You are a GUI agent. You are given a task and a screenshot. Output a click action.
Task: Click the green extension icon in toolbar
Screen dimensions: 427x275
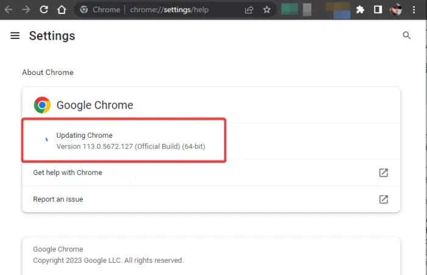click(290, 9)
